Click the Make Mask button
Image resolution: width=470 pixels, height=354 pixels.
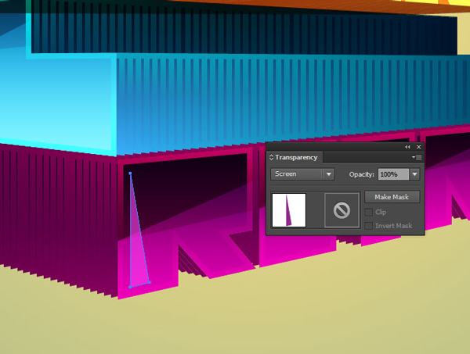(x=392, y=197)
